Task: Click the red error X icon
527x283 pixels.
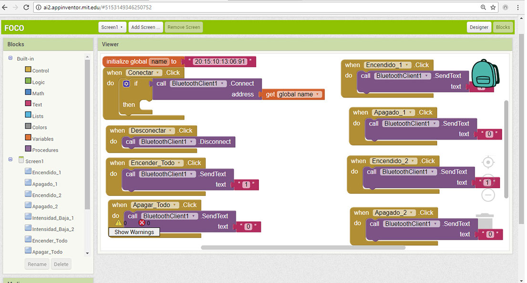Action: [142, 222]
